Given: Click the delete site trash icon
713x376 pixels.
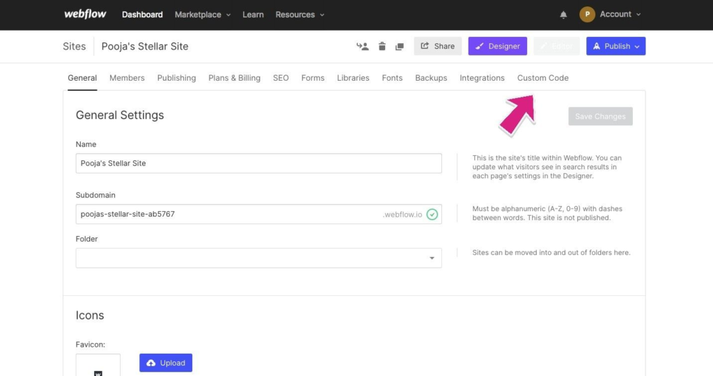Looking at the screenshot, I should pos(382,47).
